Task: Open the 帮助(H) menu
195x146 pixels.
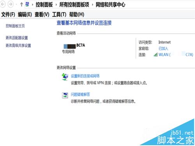Action: pos(77,14)
